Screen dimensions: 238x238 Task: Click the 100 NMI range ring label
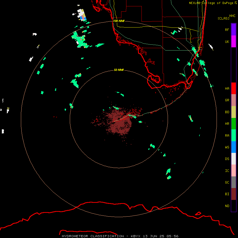point(119,21)
